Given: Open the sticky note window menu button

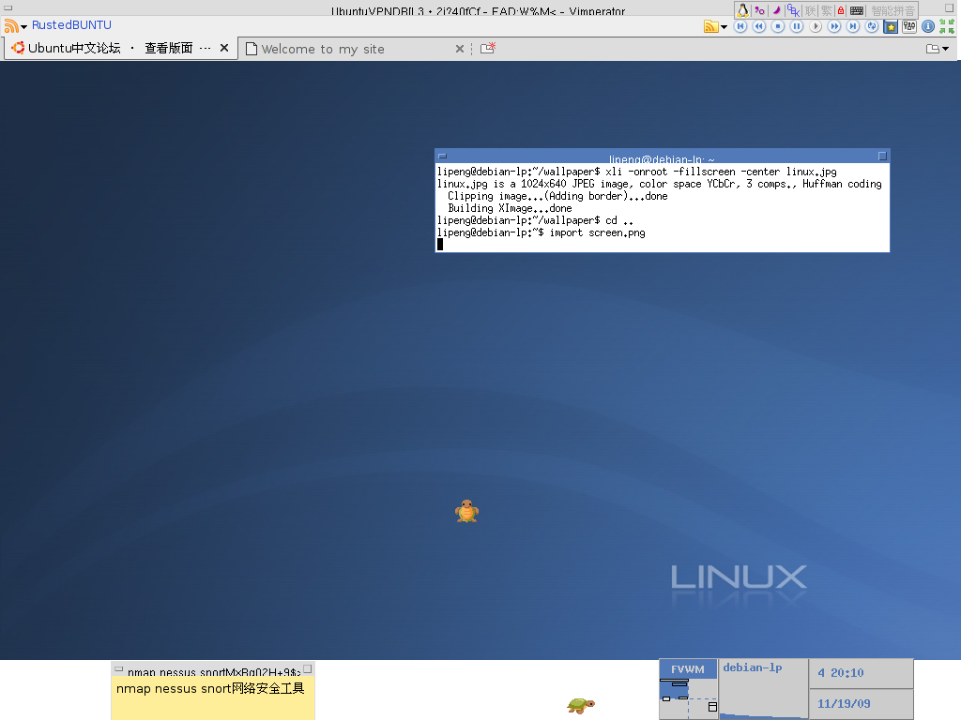Looking at the screenshot, I should (x=119, y=669).
